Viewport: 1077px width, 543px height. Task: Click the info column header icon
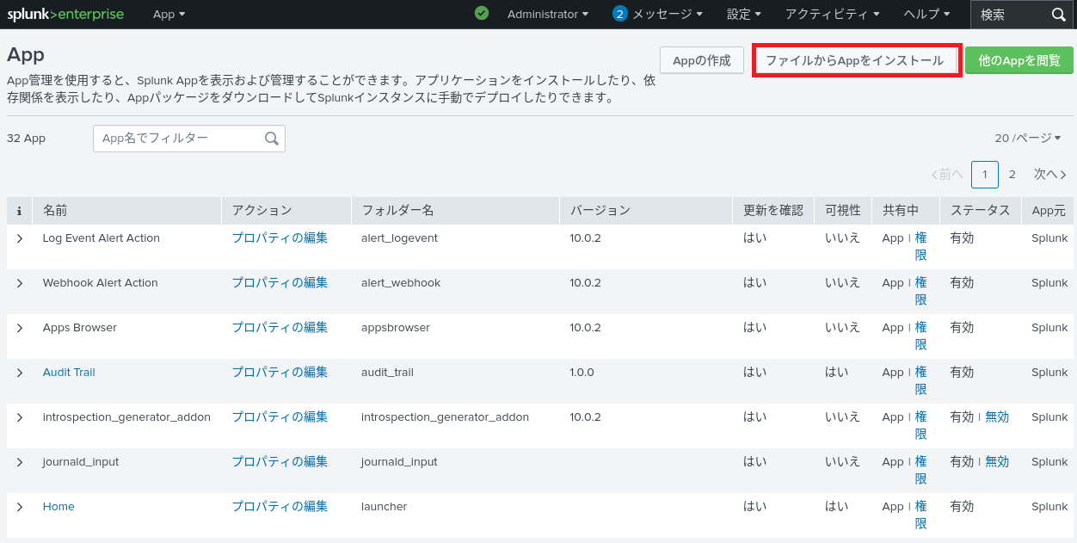pos(19,211)
